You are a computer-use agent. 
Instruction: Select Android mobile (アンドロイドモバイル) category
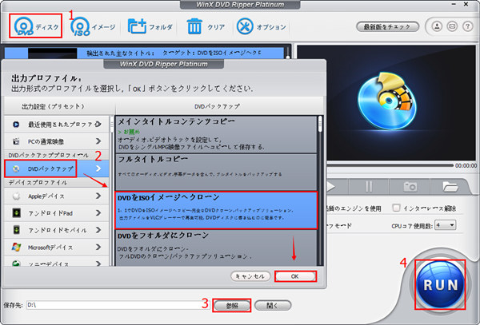tap(57, 230)
